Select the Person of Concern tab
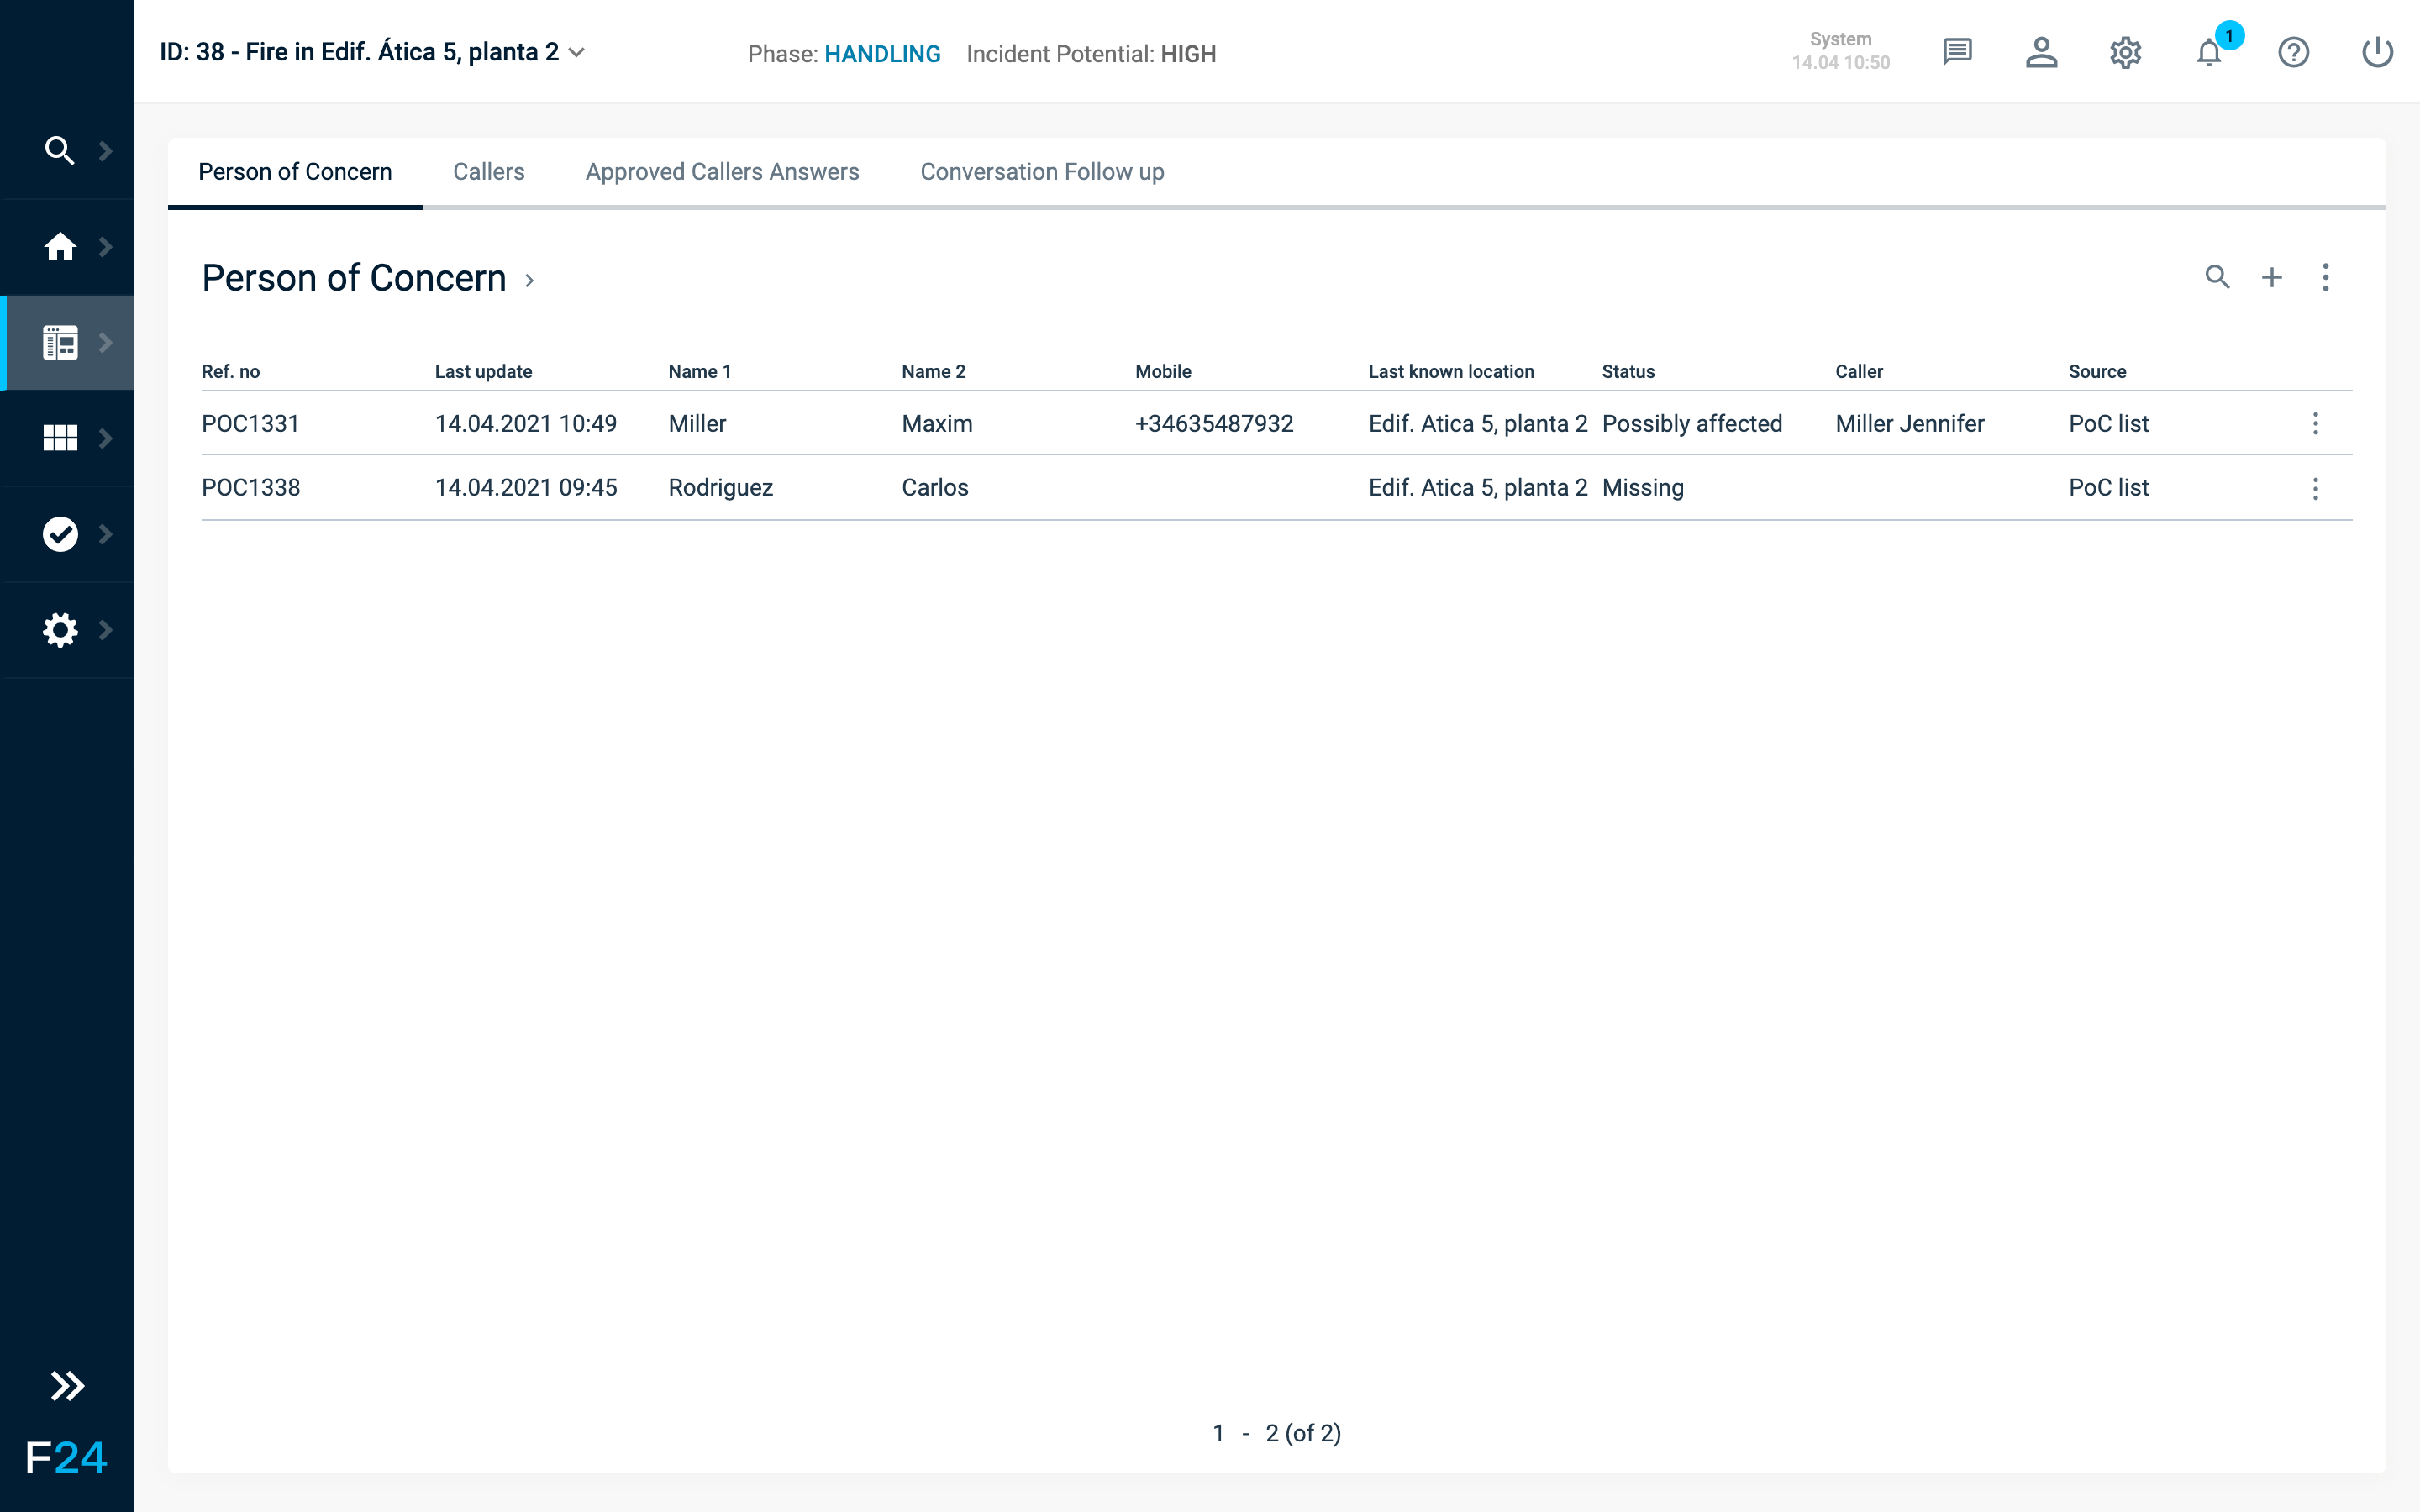The height and width of the screenshot is (1512, 2420). point(295,172)
